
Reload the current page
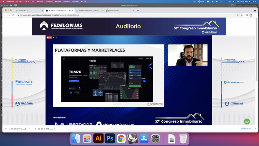[13, 15]
